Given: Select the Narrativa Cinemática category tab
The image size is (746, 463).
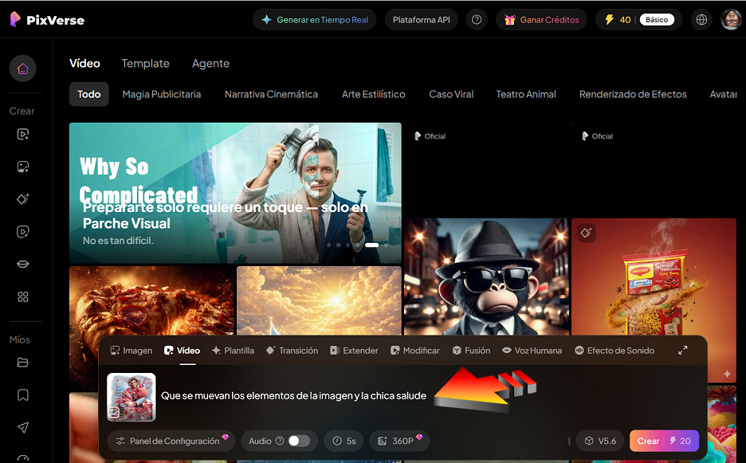Looking at the screenshot, I should pyautogui.click(x=271, y=94).
